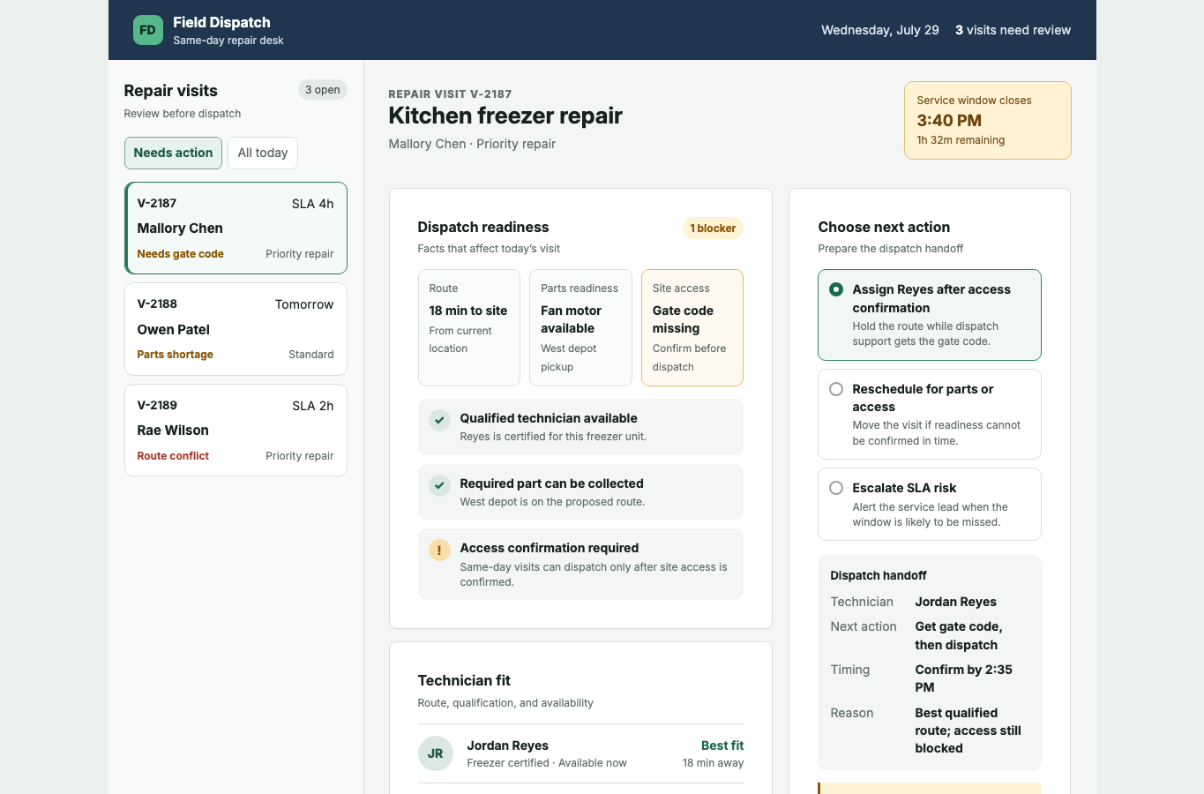Click the SLA 4h label on V-2187
The image size is (1204, 794).
pyautogui.click(x=313, y=204)
